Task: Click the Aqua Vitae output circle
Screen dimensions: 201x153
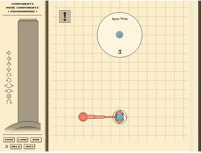Action: coord(120,35)
